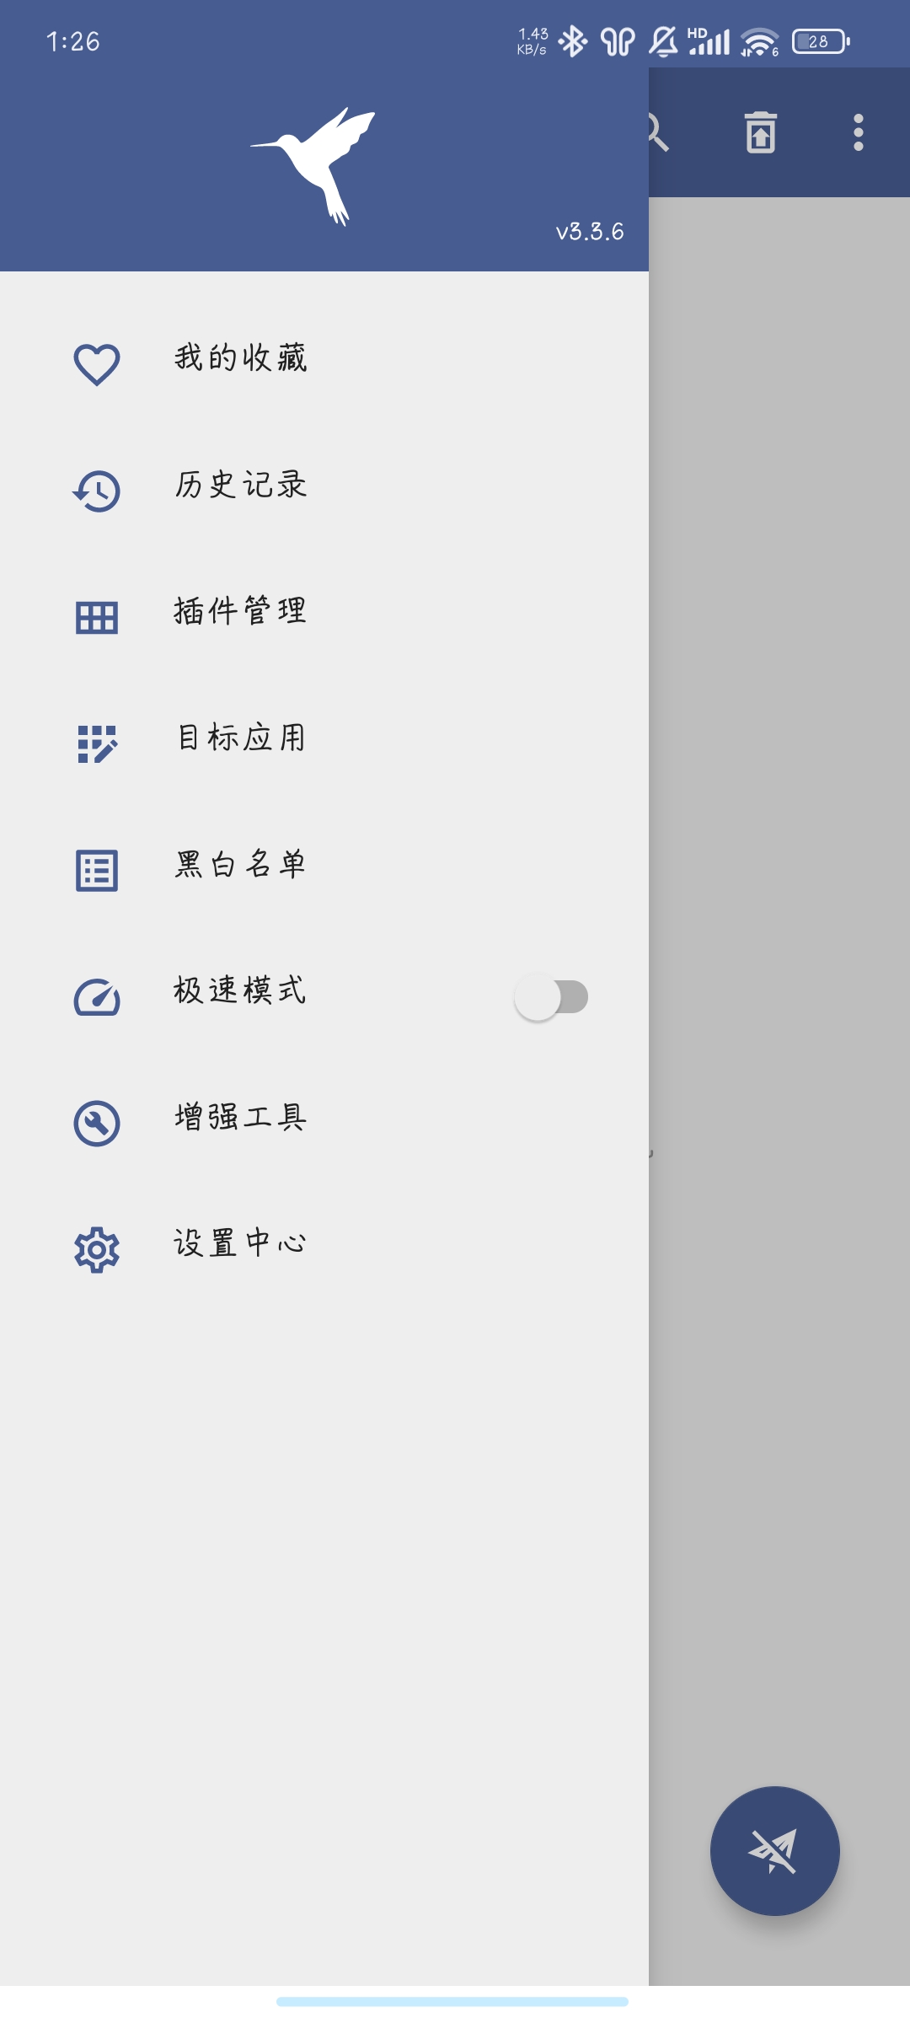Click the gear icon for 设置中心
The height and width of the screenshot is (2023, 910).
(97, 1250)
